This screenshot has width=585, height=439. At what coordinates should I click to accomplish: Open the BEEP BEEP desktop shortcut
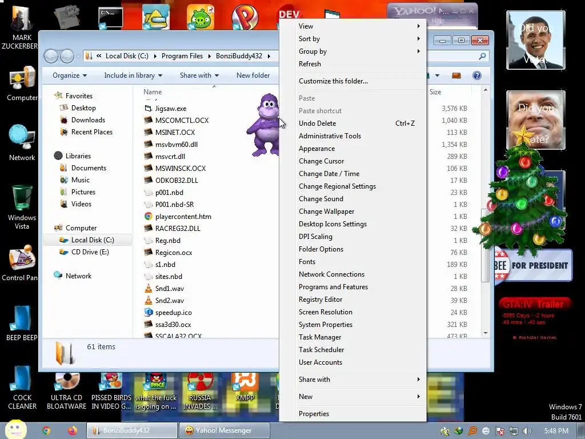pyautogui.click(x=21, y=324)
